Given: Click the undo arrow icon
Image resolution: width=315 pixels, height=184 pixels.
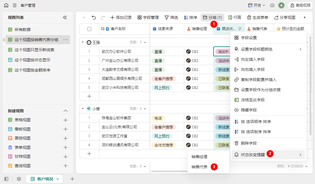Looking at the screenshot, I should (94, 18).
